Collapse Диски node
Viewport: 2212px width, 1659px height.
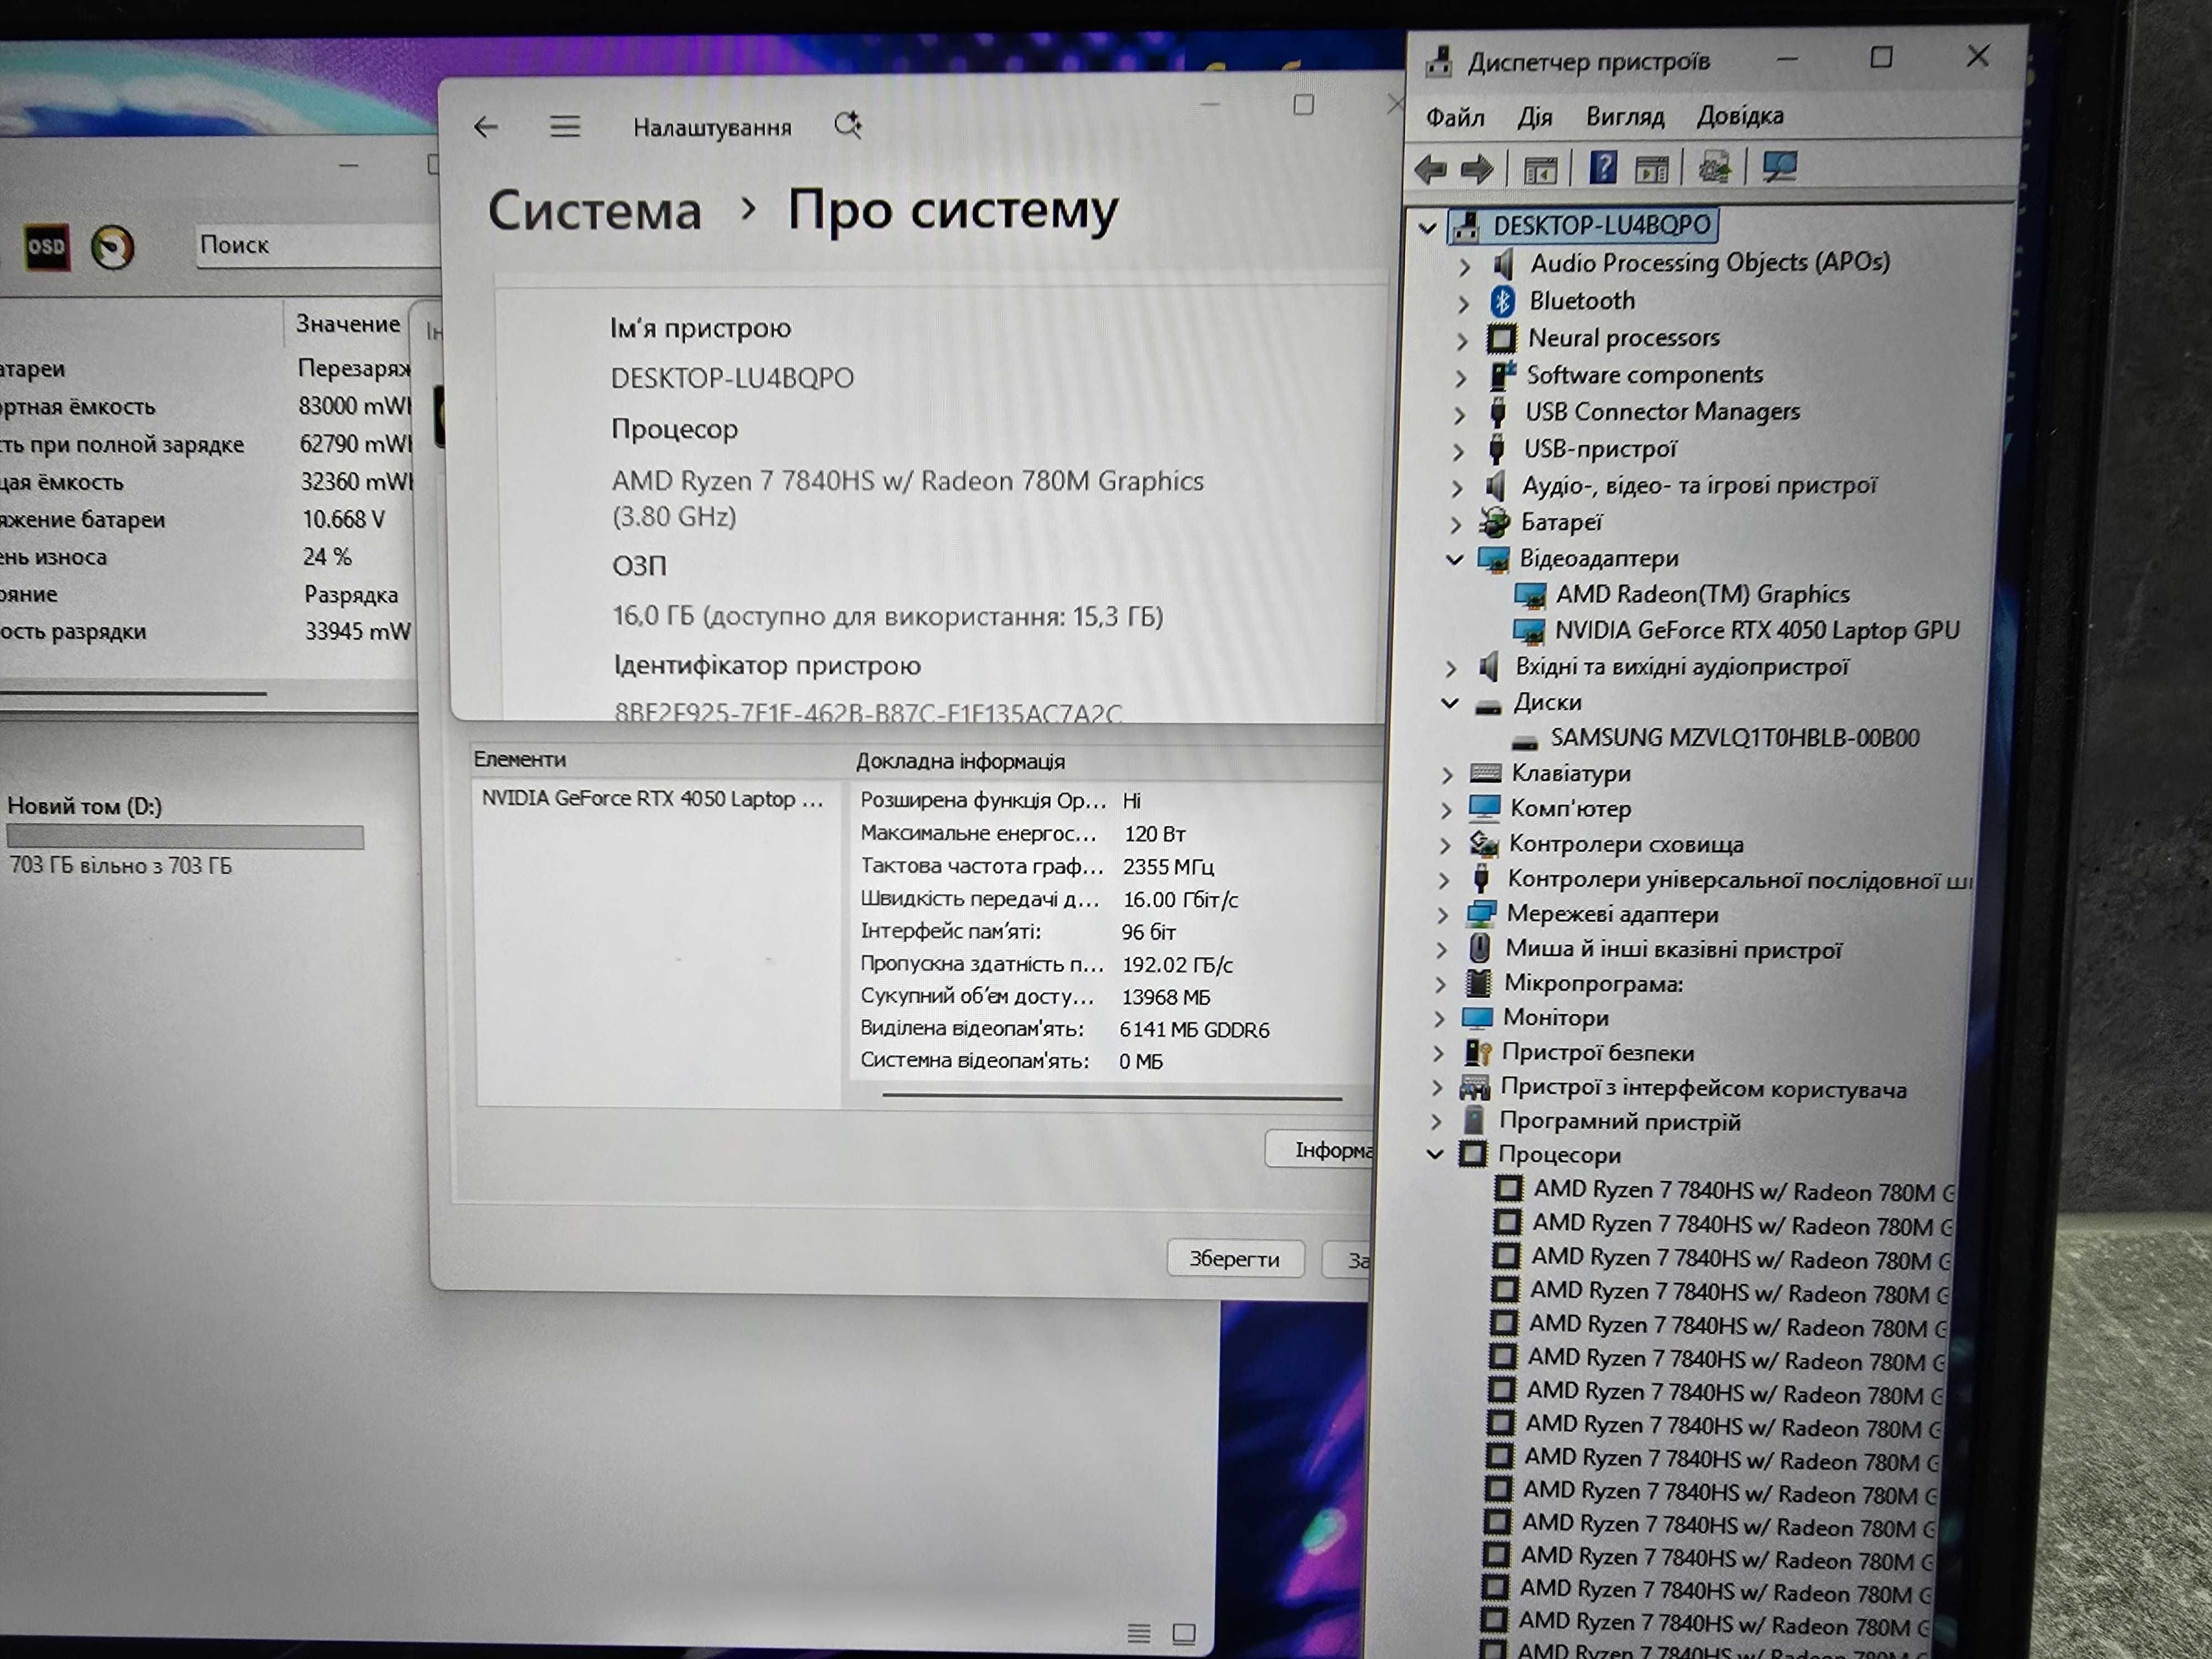click(1450, 703)
